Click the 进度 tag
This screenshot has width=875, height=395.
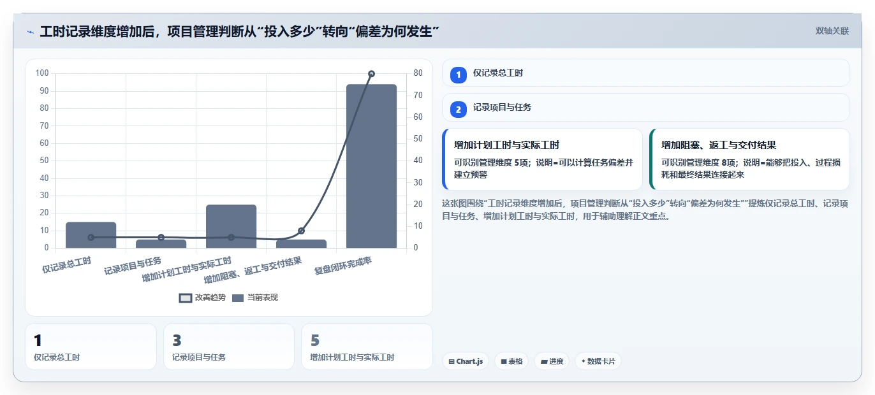(x=552, y=361)
